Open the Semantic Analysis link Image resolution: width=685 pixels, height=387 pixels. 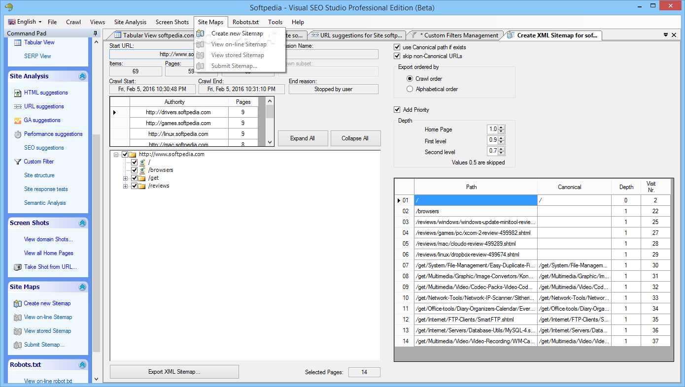click(45, 203)
